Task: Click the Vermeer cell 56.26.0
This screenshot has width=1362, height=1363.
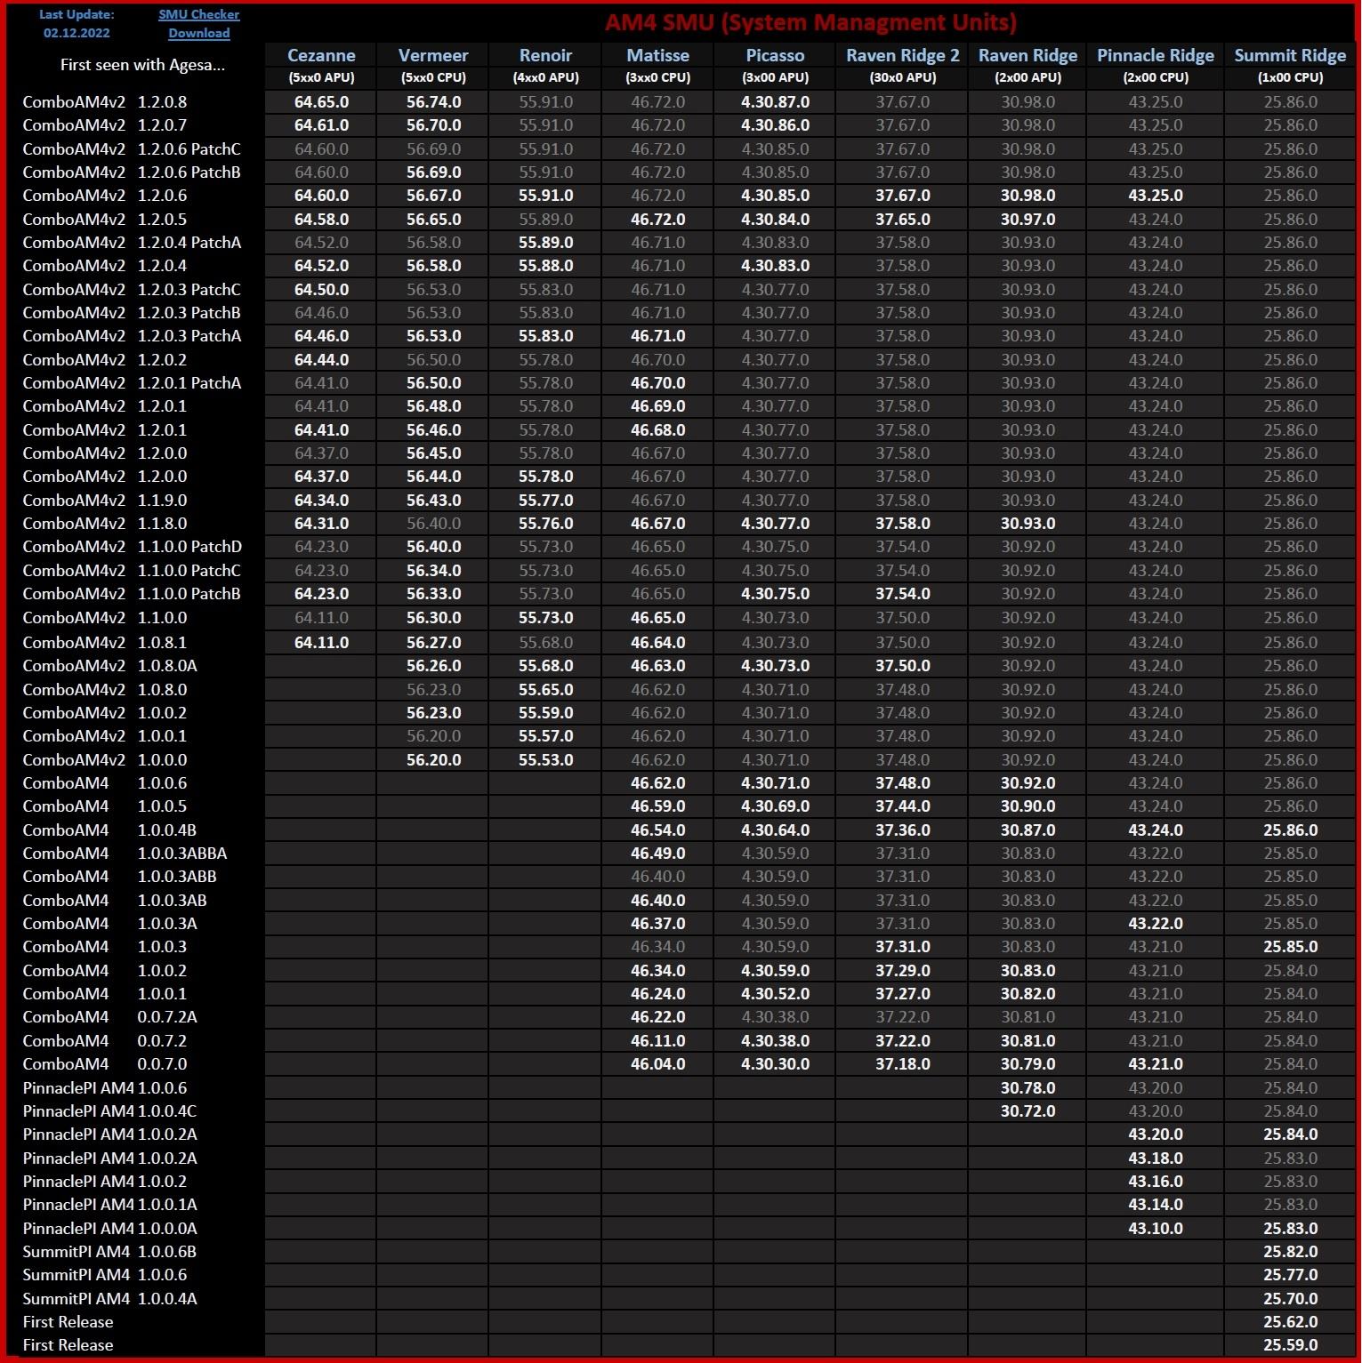Action: (433, 665)
